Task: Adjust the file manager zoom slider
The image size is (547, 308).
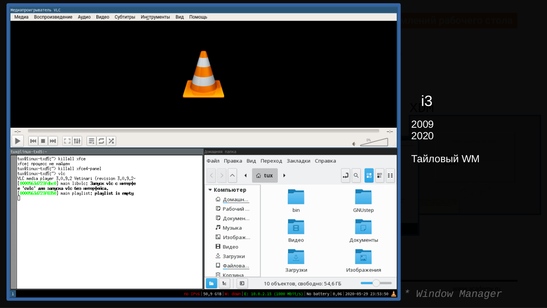Action: pyautogui.click(x=376, y=283)
